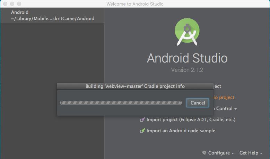The height and width of the screenshot is (159, 270).
Task: Click the Import project icon
Action: click(142, 119)
